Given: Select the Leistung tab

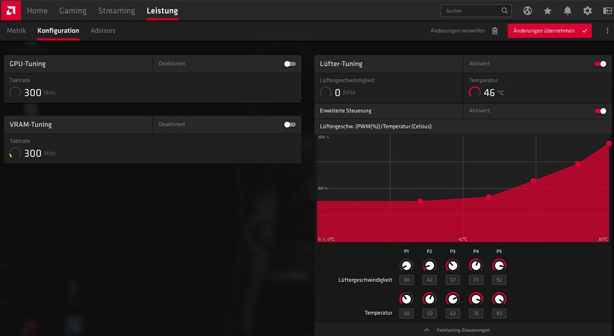Looking at the screenshot, I should [x=162, y=11].
